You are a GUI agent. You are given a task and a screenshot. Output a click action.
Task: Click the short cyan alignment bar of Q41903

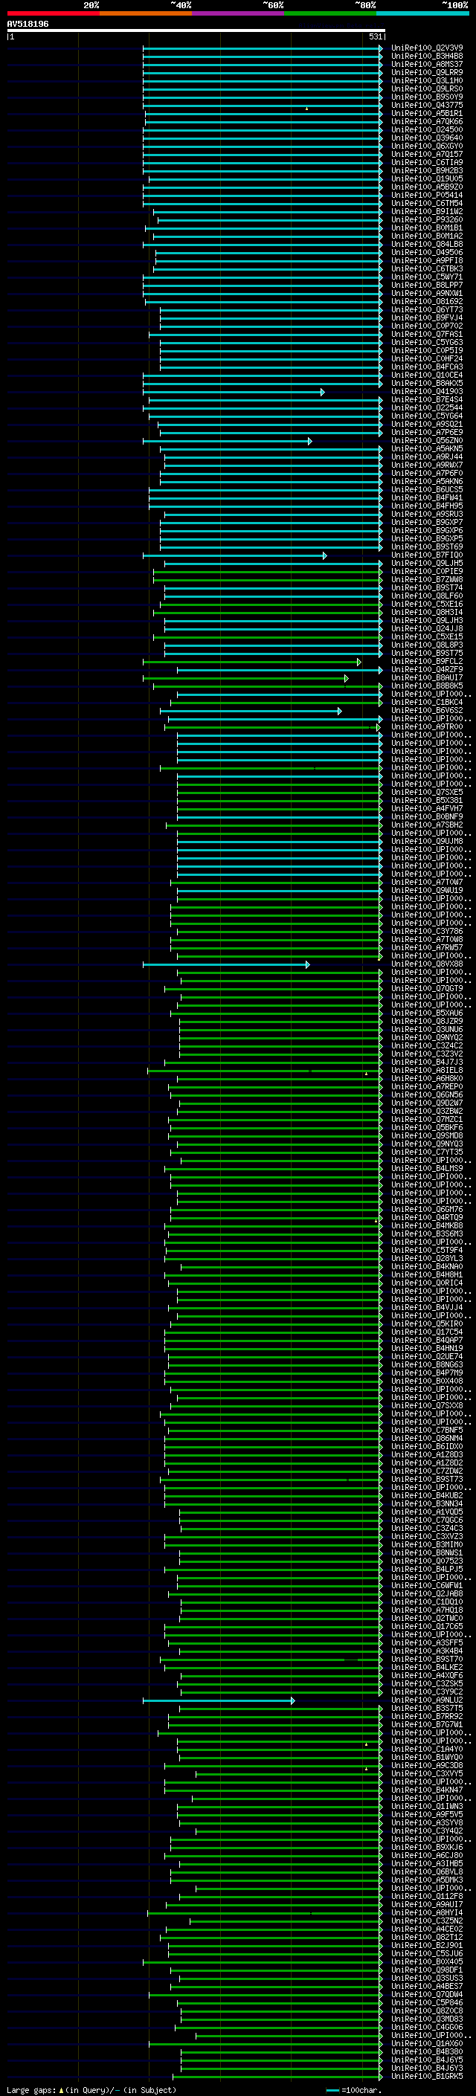point(234,392)
